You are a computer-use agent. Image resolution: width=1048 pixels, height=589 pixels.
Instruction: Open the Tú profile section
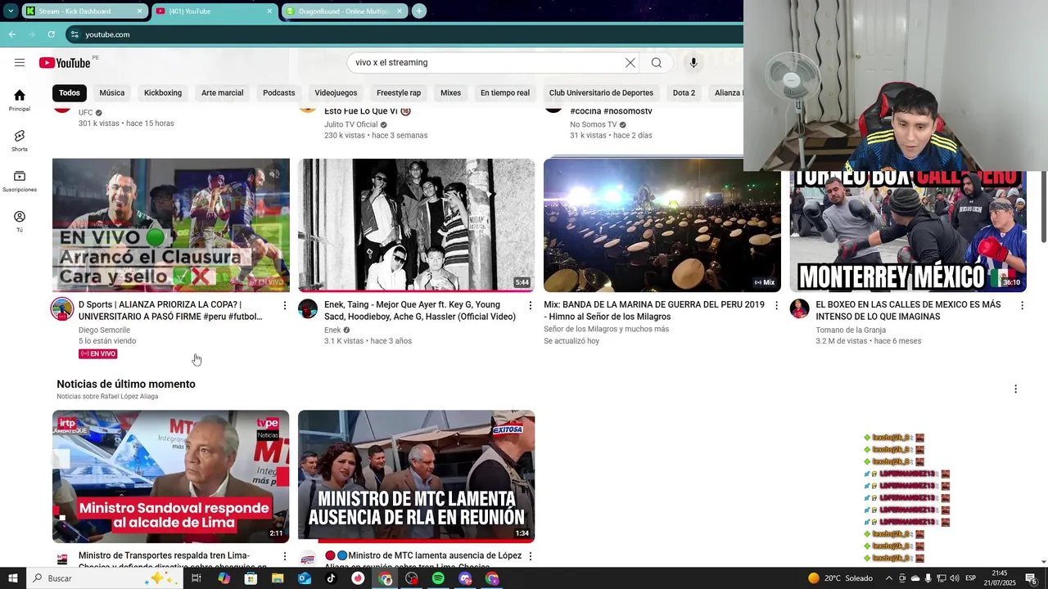click(20, 222)
